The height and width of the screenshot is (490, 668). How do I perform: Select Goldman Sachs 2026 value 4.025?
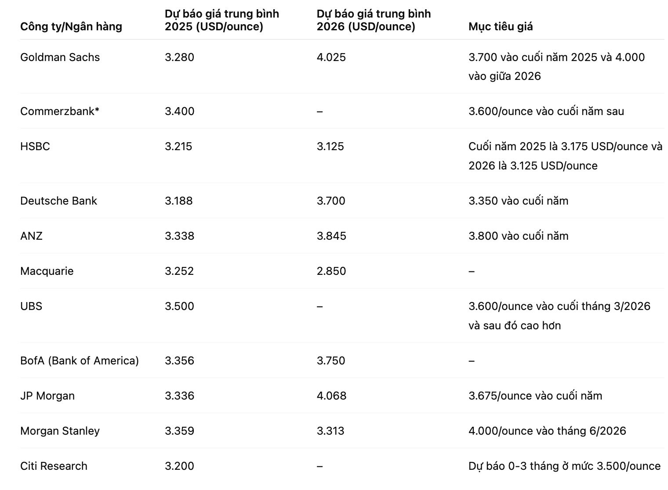331,57
